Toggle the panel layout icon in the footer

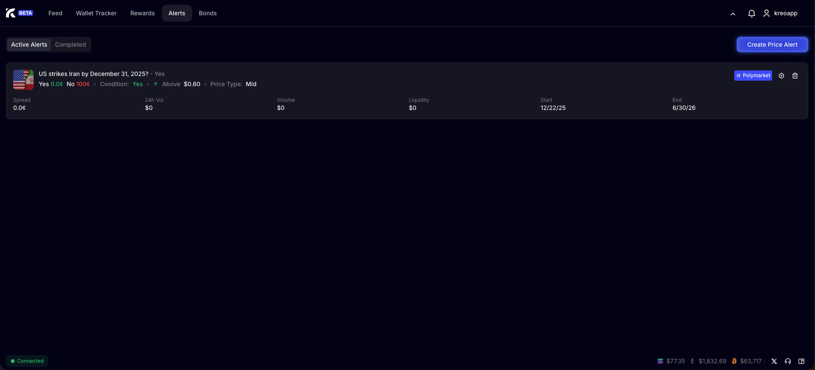click(x=801, y=361)
